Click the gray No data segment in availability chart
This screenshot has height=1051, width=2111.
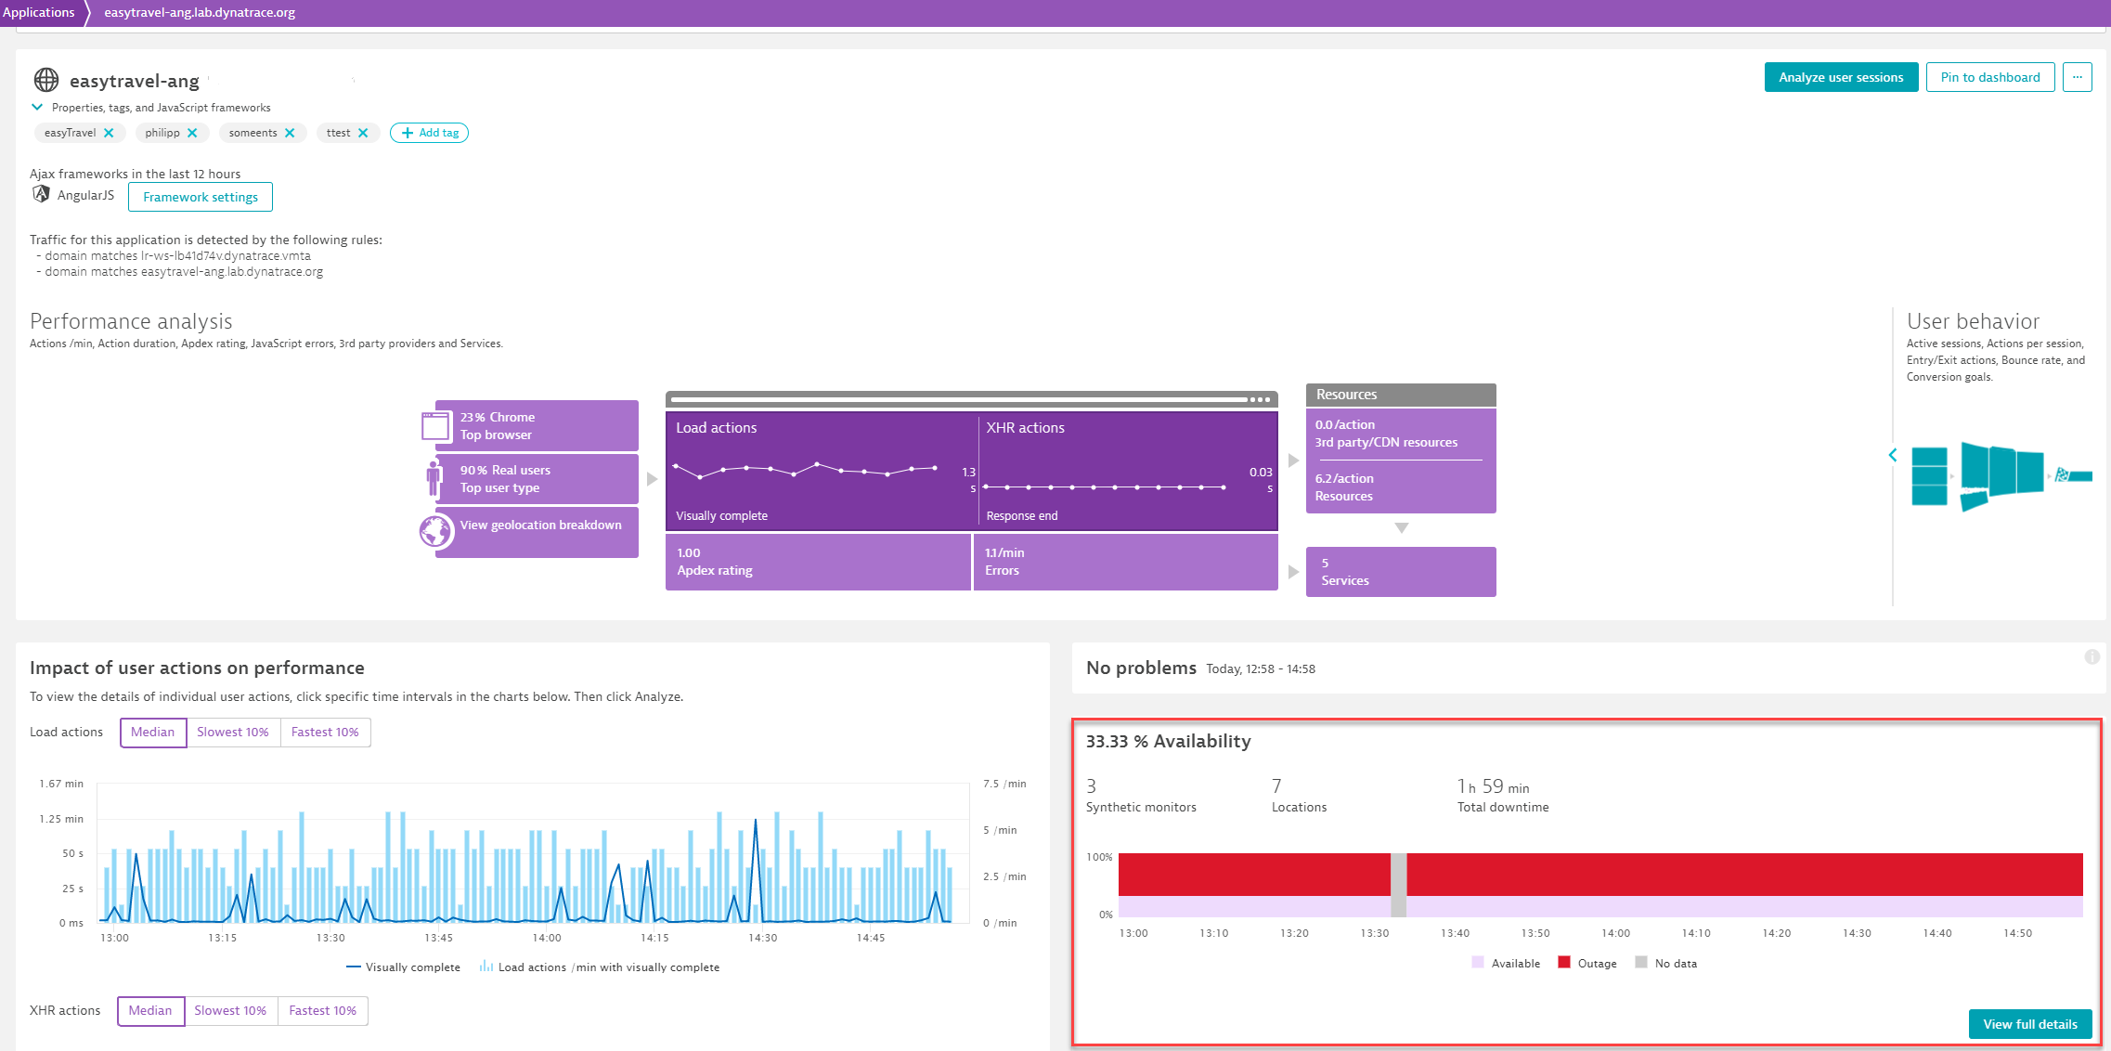coord(1398,885)
